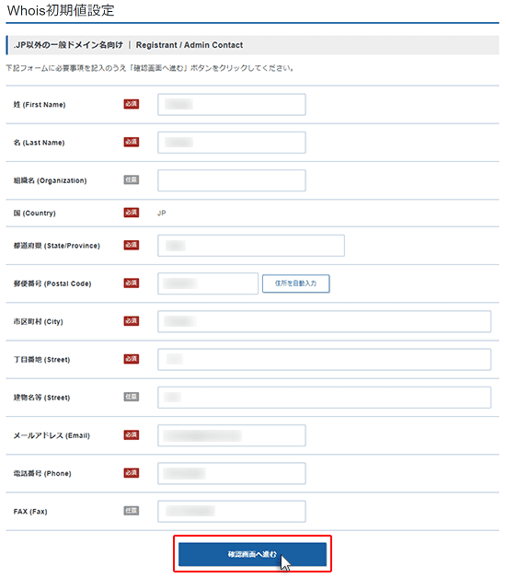506x578 pixels.
Task: Click the required badge beside Email
Action: (132, 435)
